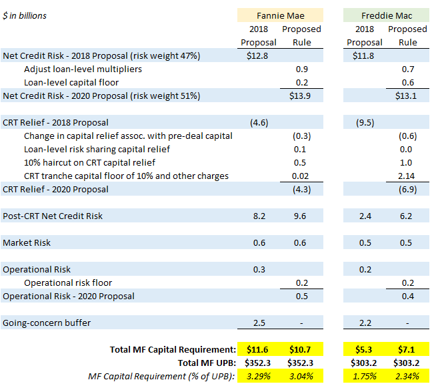Click the 'Going-concern buffer' row label
The height and width of the screenshot is (386, 432).
(x=47, y=323)
